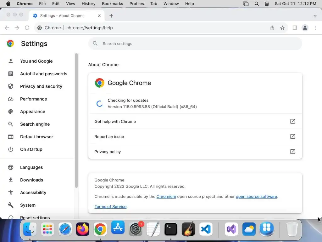Click the Settings title heading
The width and height of the screenshot is (322, 242).
tap(34, 43)
